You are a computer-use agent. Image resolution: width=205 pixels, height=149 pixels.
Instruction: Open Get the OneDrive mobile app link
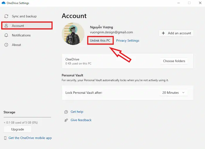pyautogui.click(x=30, y=138)
